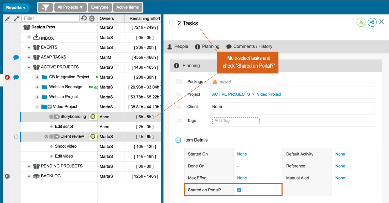Collapse the ACTIVE PROJECTS node
Viewport: 389px width, 203px height.
[x=29, y=67]
